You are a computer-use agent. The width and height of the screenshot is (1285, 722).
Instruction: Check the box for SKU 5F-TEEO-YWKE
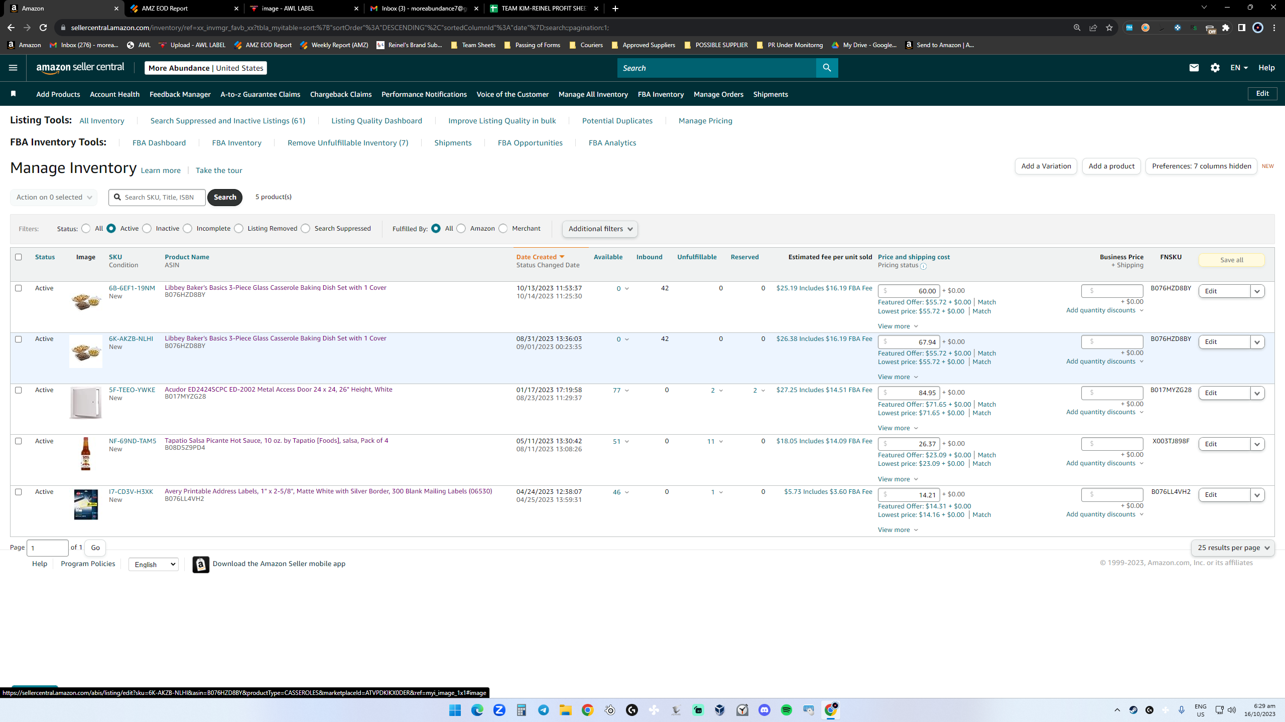point(19,390)
